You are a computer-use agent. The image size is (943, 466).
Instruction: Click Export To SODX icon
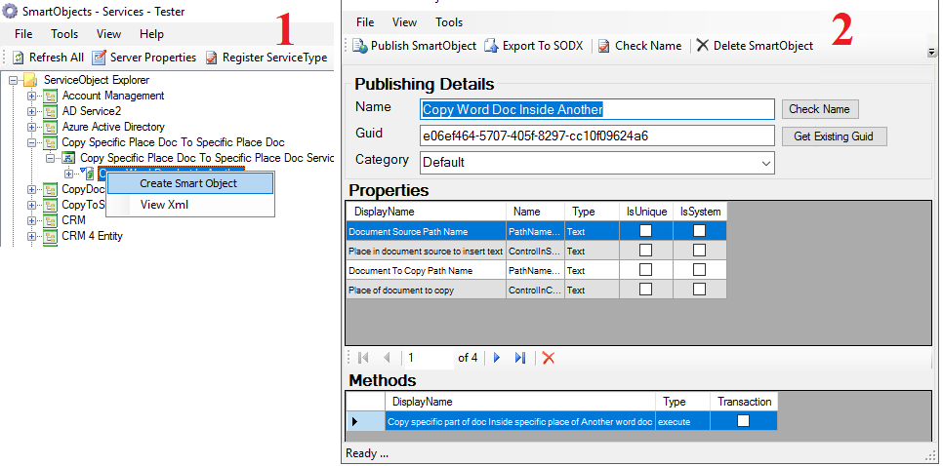point(492,46)
